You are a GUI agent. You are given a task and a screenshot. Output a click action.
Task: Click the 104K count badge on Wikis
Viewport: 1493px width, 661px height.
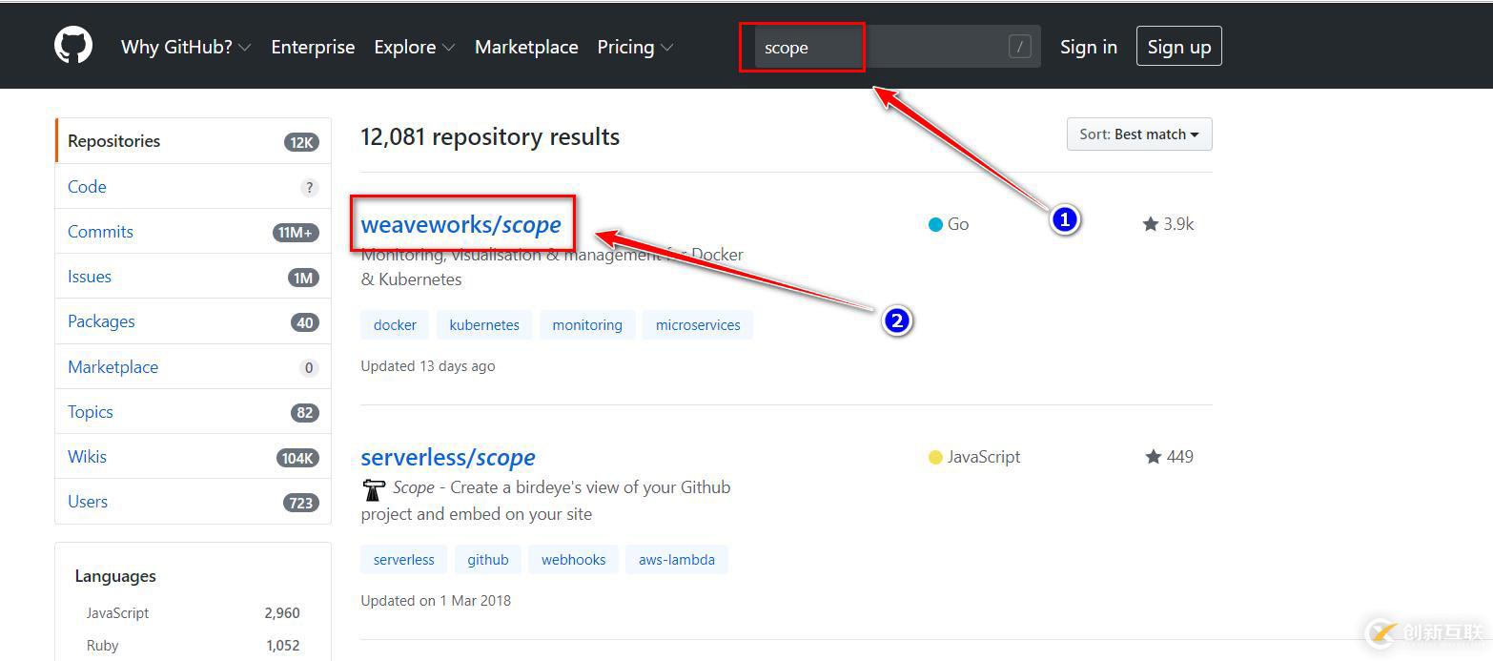[x=297, y=458]
